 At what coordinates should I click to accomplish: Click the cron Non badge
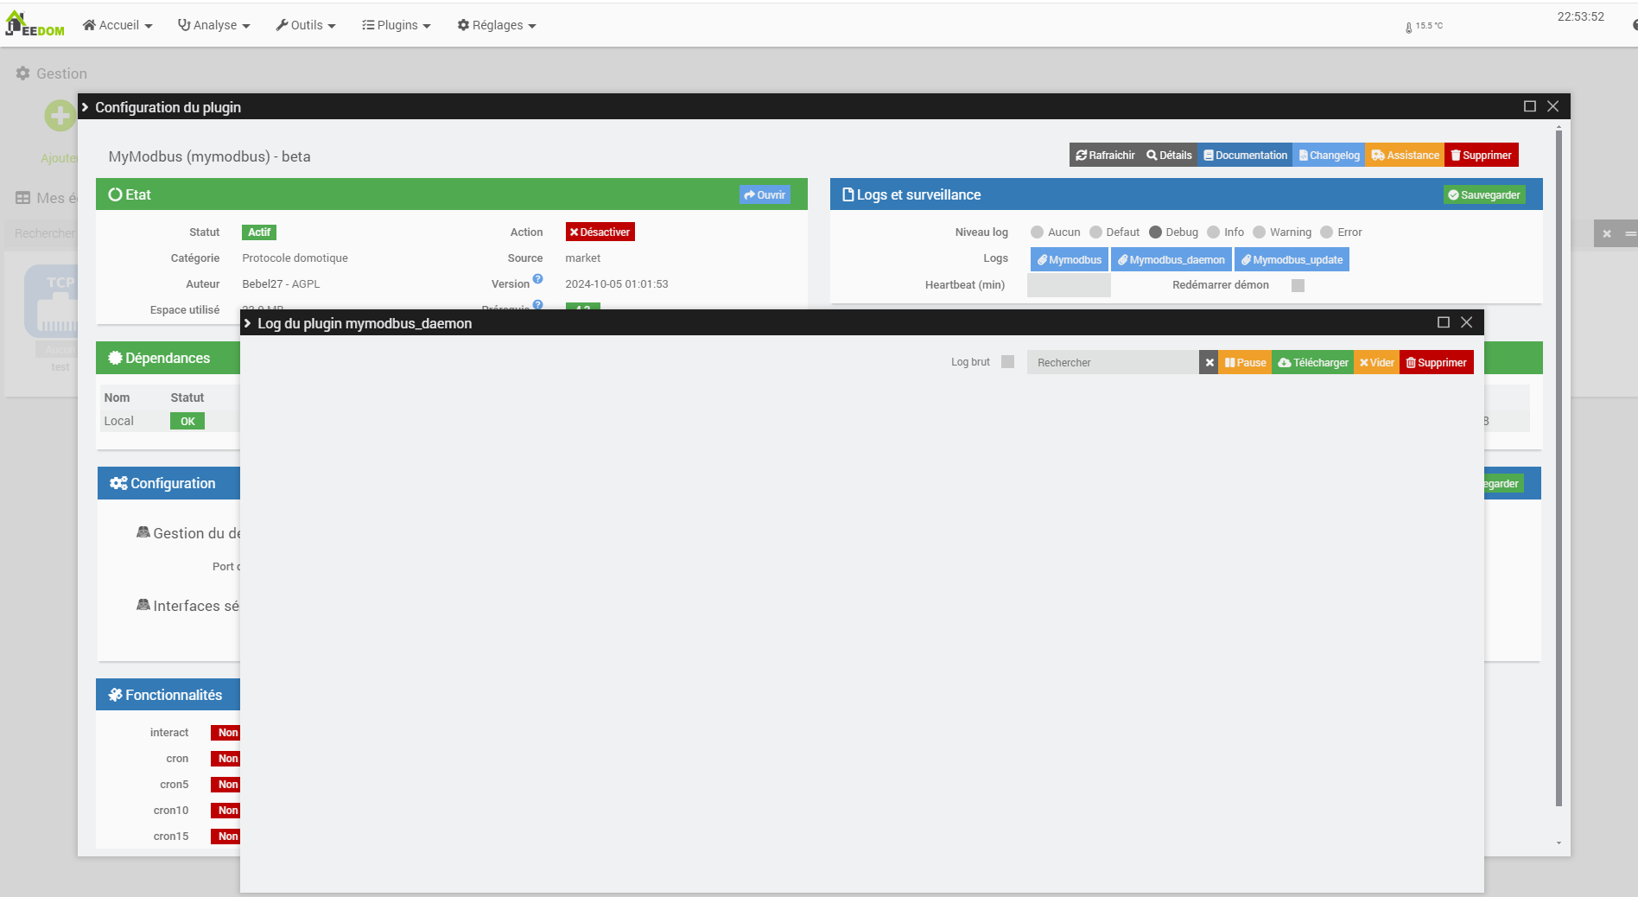pos(227,759)
